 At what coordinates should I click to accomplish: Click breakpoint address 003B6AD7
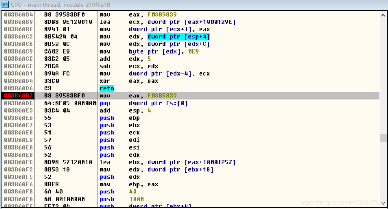tap(18, 96)
